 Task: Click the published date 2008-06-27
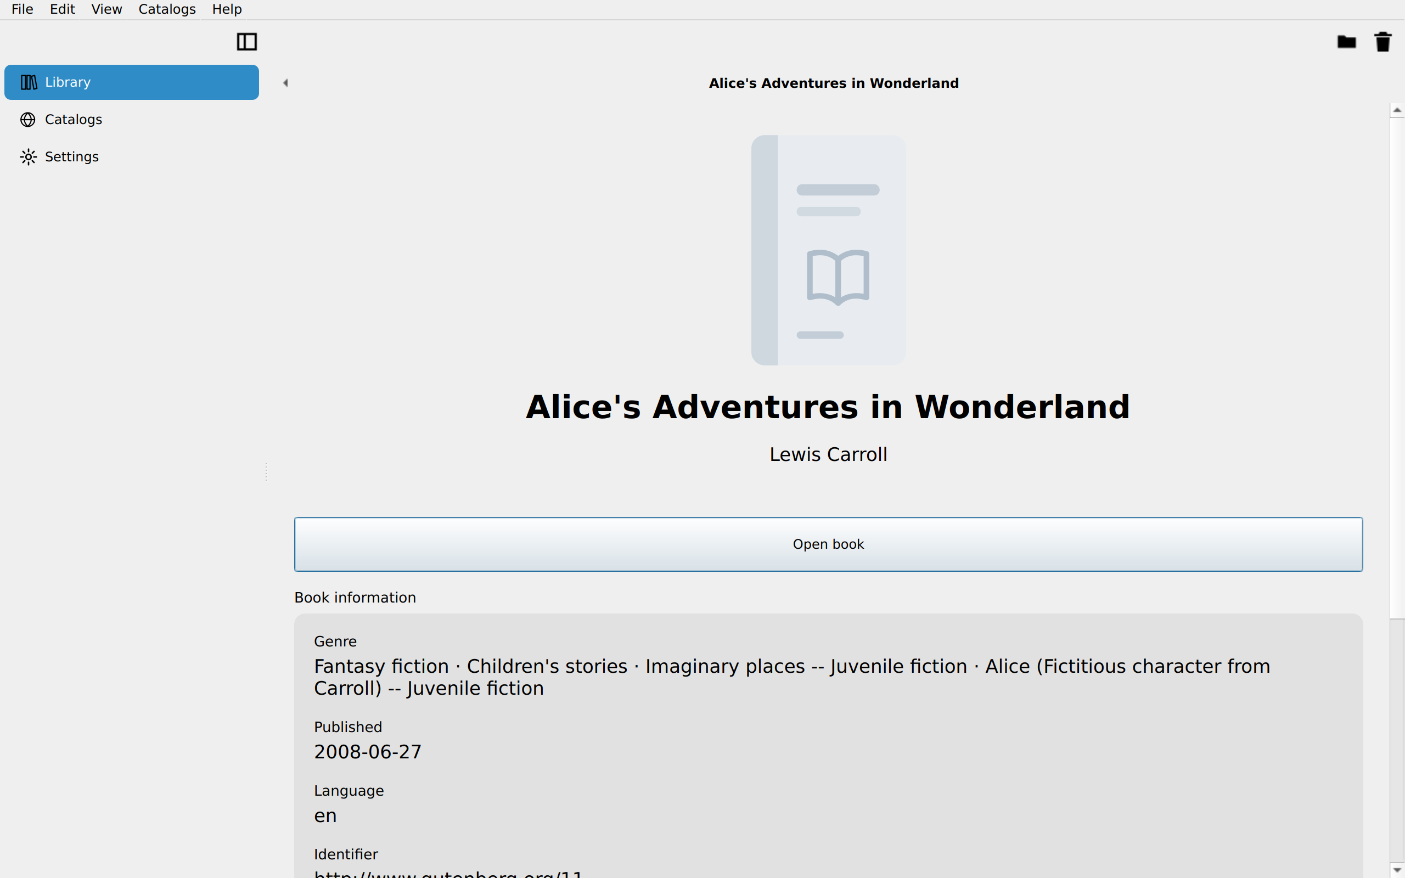coord(368,752)
